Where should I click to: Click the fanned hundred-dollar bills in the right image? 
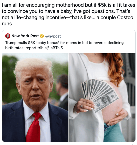[100, 94]
